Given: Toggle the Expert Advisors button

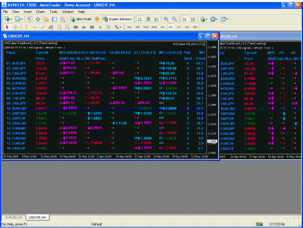Looking at the screenshot, I should coord(117,19).
